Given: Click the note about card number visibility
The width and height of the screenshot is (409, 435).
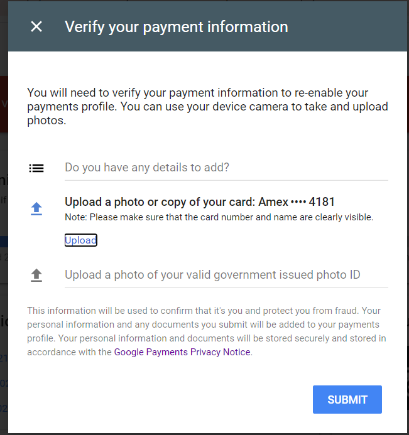Looking at the screenshot, I should point(219,217).
